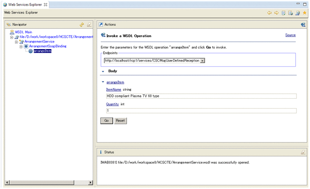Select WSDL Main in the Navigator
Screen dimensions: 310x189
click(20, 32)
